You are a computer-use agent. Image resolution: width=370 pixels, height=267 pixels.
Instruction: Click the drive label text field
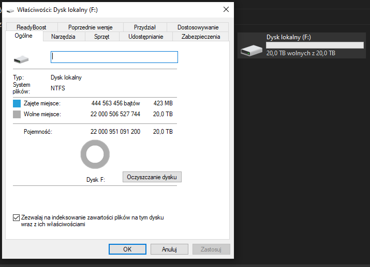pos(114,57)
